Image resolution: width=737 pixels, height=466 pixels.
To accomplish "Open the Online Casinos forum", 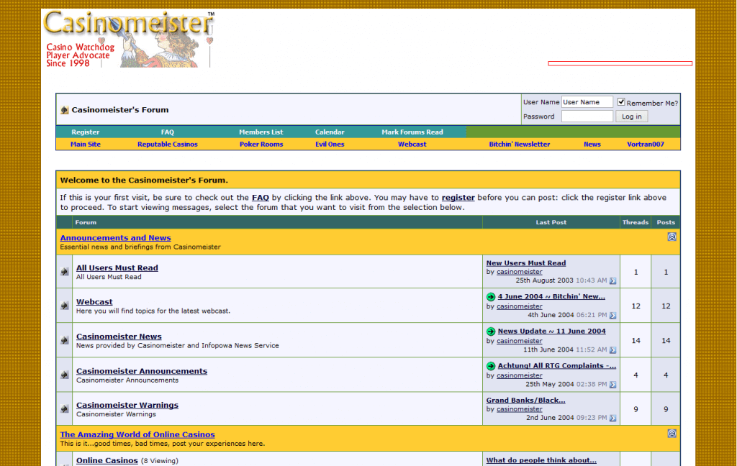I will 107,460.
